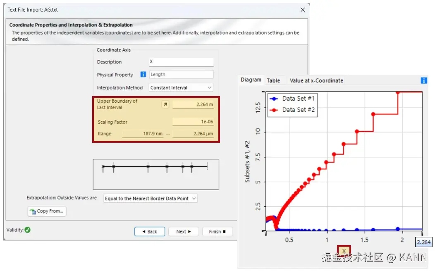Go Back to the previous step
This screenshot has width=435, height=271.
(x=150, y=231)
